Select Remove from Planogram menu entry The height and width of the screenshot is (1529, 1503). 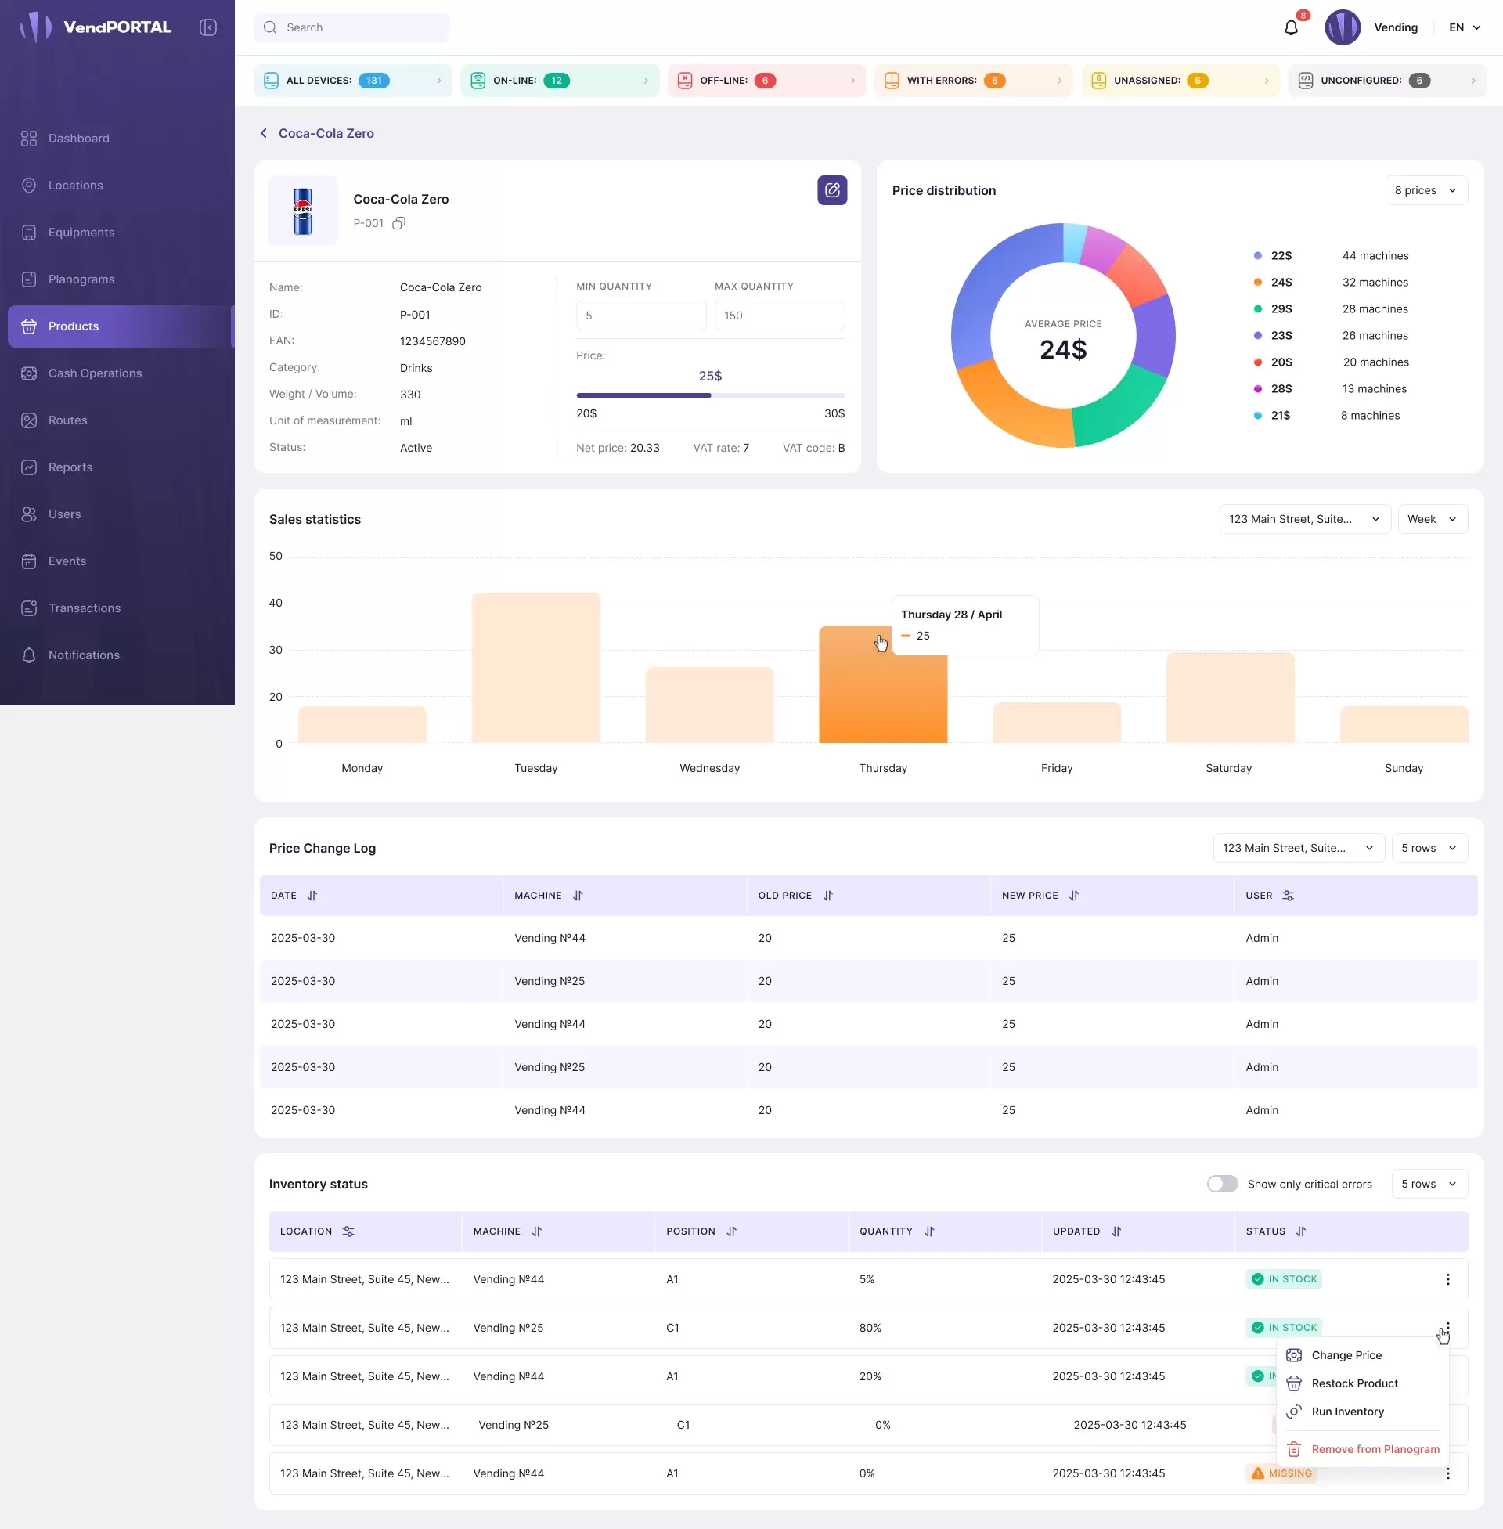(x=1375, y=1449)
